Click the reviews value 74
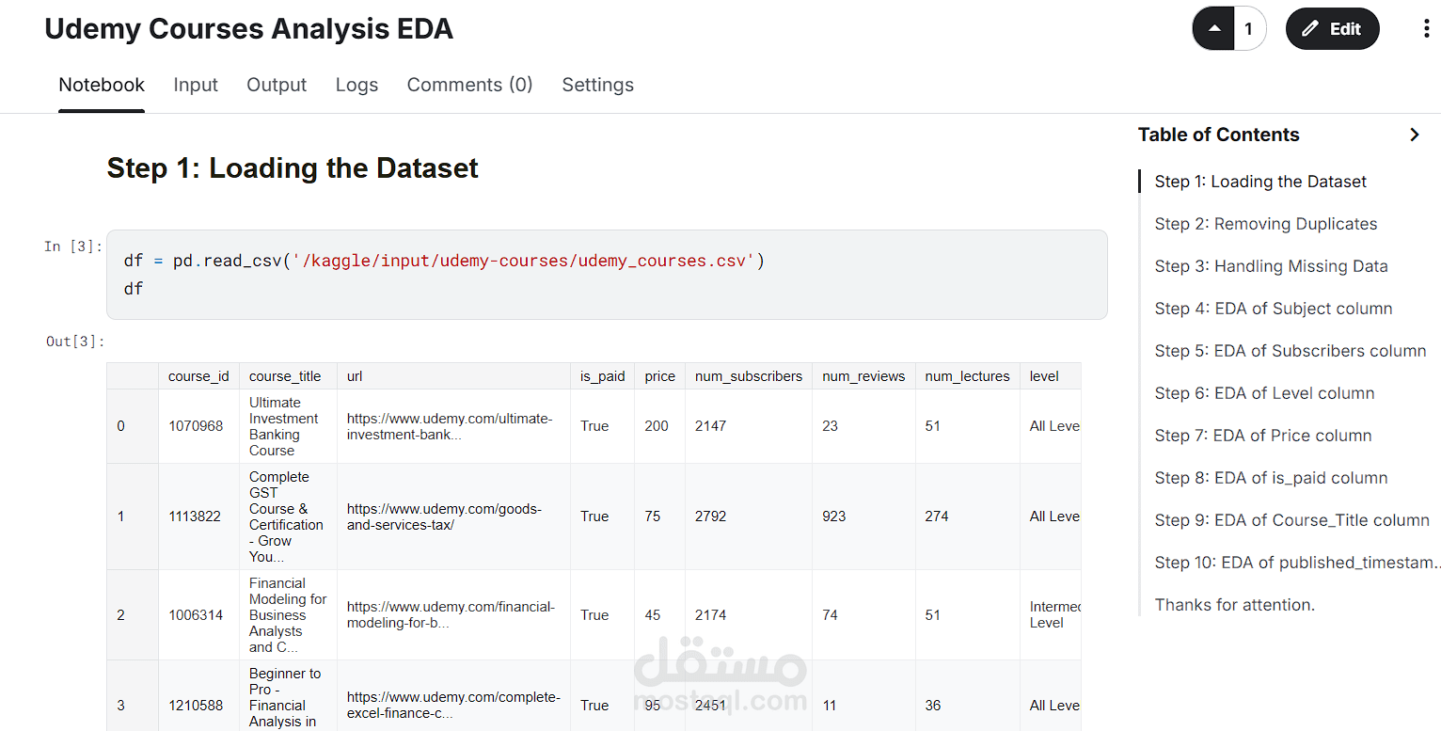The image size is (1441, 731). tap(830, 615)
